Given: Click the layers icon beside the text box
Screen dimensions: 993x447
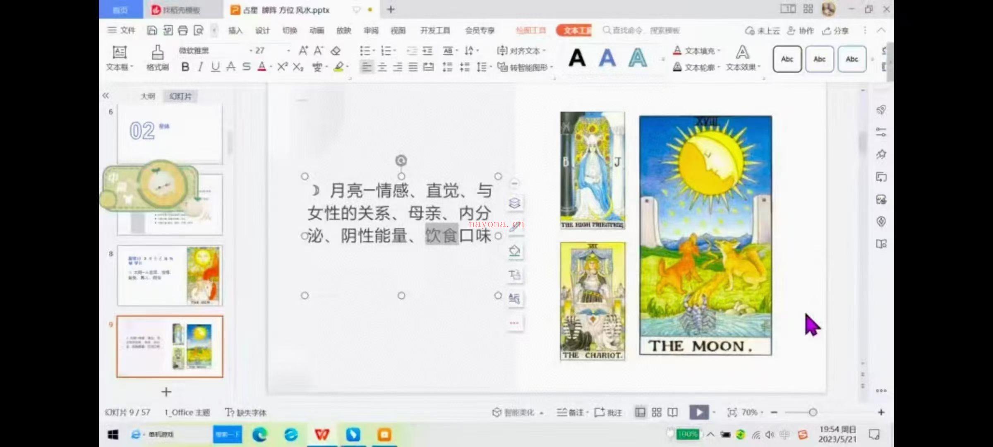Looking at the screenshot, I should pyautogui.click(x=514, y=203).
